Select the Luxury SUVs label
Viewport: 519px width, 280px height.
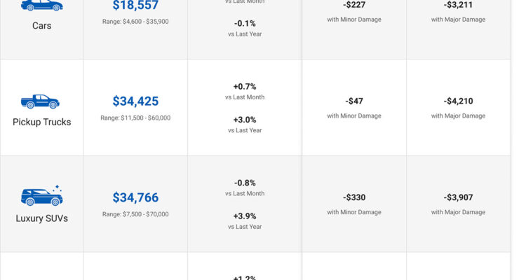point(41,218)
